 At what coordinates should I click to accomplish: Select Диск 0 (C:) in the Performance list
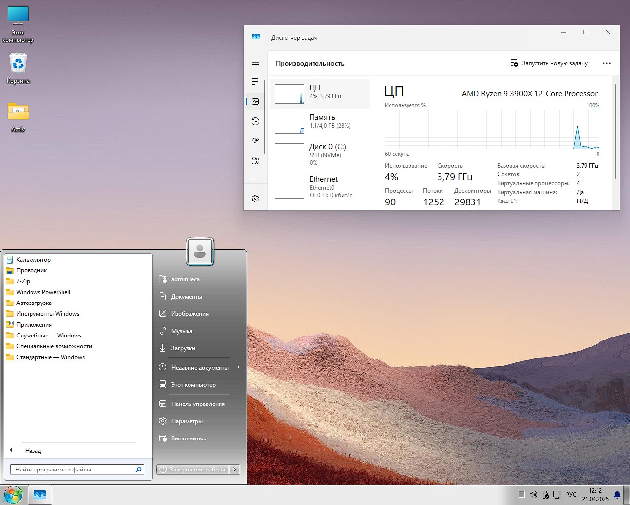pyautogui.click(x=320, y=154)
